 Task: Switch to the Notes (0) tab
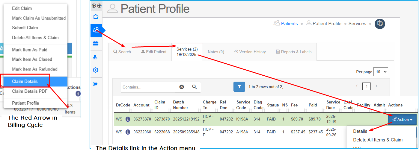click(x=216, y=52)
